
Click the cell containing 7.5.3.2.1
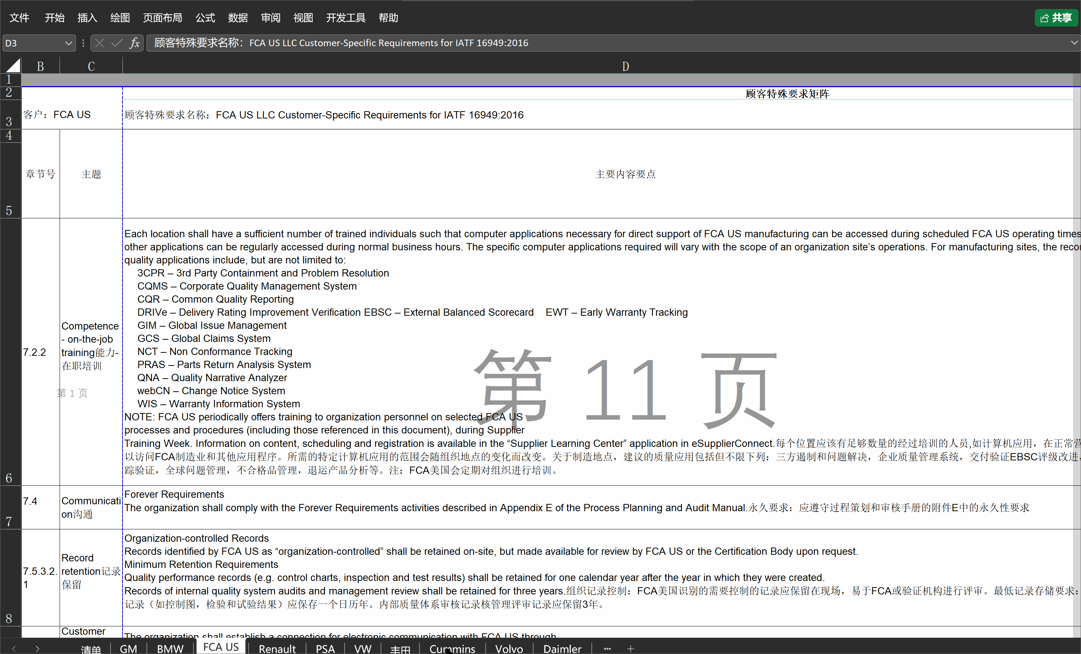click(40, 578)
